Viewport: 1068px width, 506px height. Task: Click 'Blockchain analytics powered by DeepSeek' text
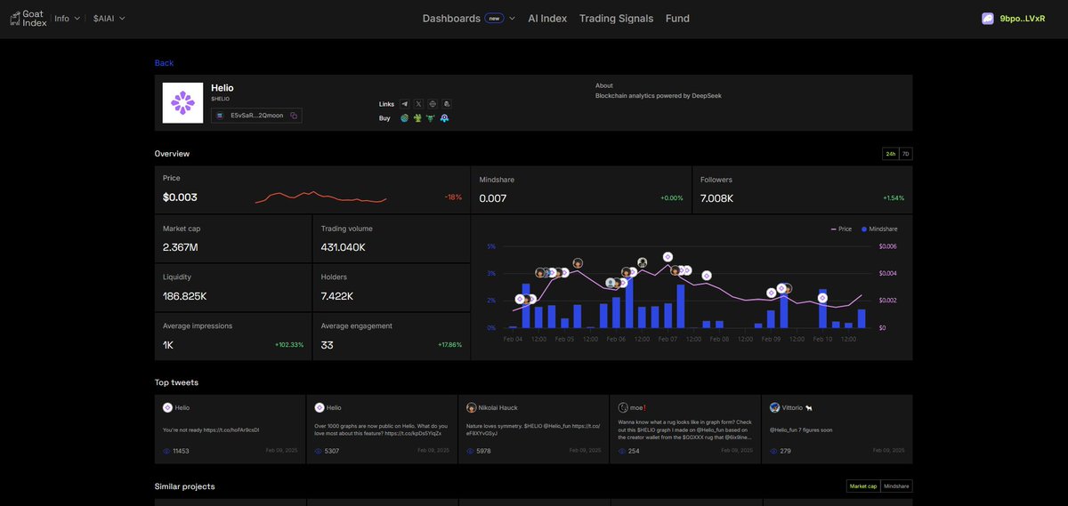click(659, 96)
